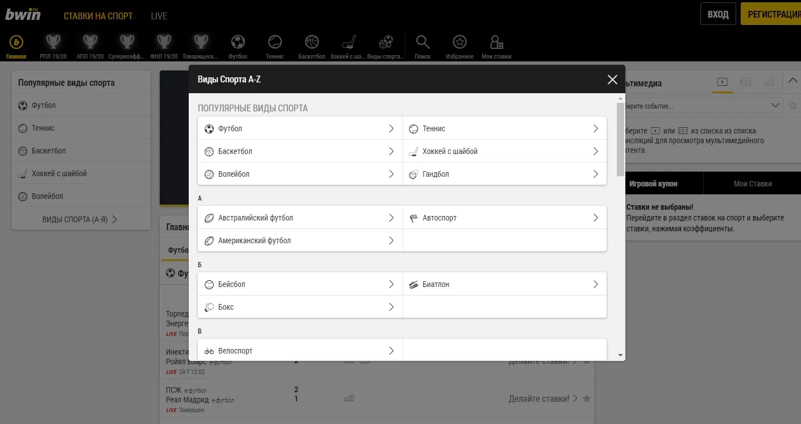Toggle the video stream view icon in the multimedia panel

pos(722,82)
